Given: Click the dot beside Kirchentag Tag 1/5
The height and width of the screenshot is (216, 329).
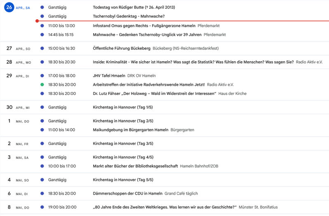Looking at the screenshot, I should 42,107.
